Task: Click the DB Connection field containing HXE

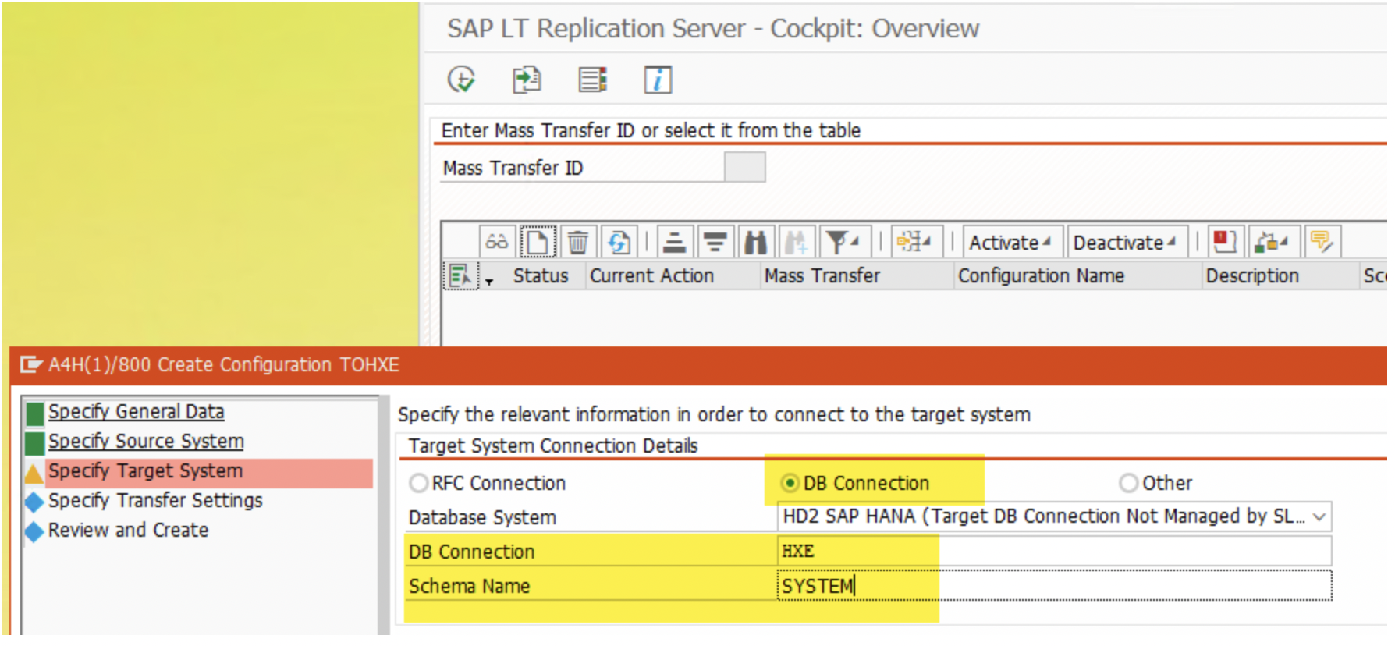Action: 1054,551
